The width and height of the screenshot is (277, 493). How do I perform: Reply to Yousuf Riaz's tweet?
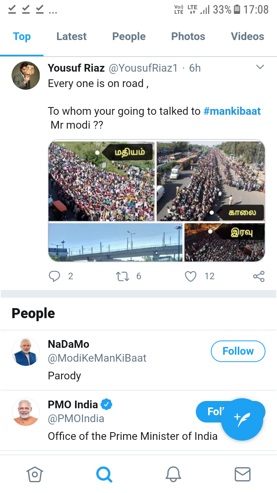(55, 276)
